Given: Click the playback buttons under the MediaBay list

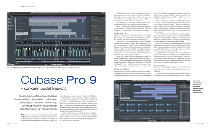Looking at the screenshot, I should pos(184,118).
